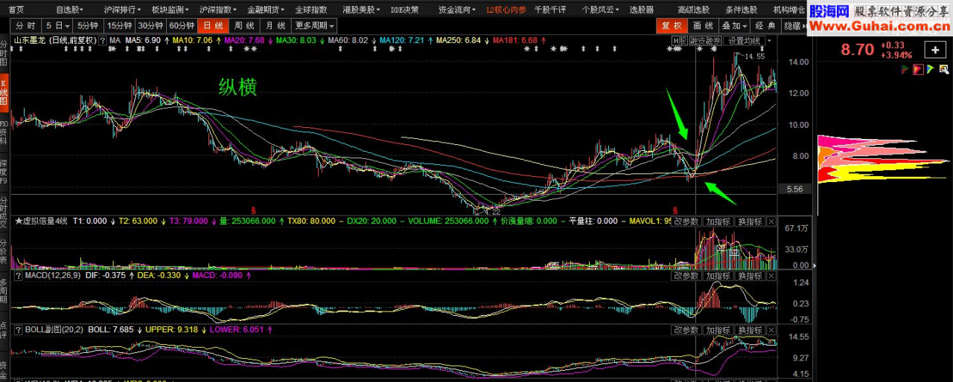Click the plus icon beside the 8.70 price
This screenshot has width=953, height=382.
pyautogui.click(x=934, y=50)
